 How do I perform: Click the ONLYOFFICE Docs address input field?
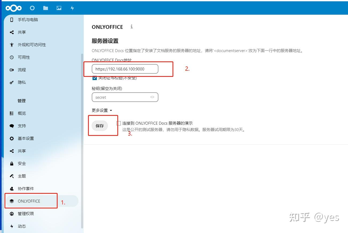125,69
